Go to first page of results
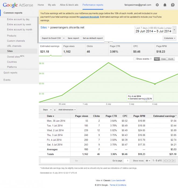This screenshot has width=178, height=188. point(164,161)
